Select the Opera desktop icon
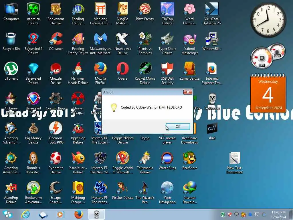Screen dimensions: 293x220 [122, 71]
